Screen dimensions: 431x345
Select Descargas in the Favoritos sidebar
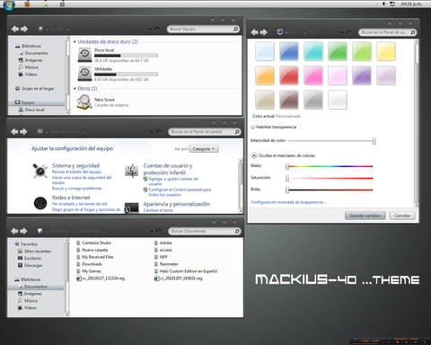point(31,265)
